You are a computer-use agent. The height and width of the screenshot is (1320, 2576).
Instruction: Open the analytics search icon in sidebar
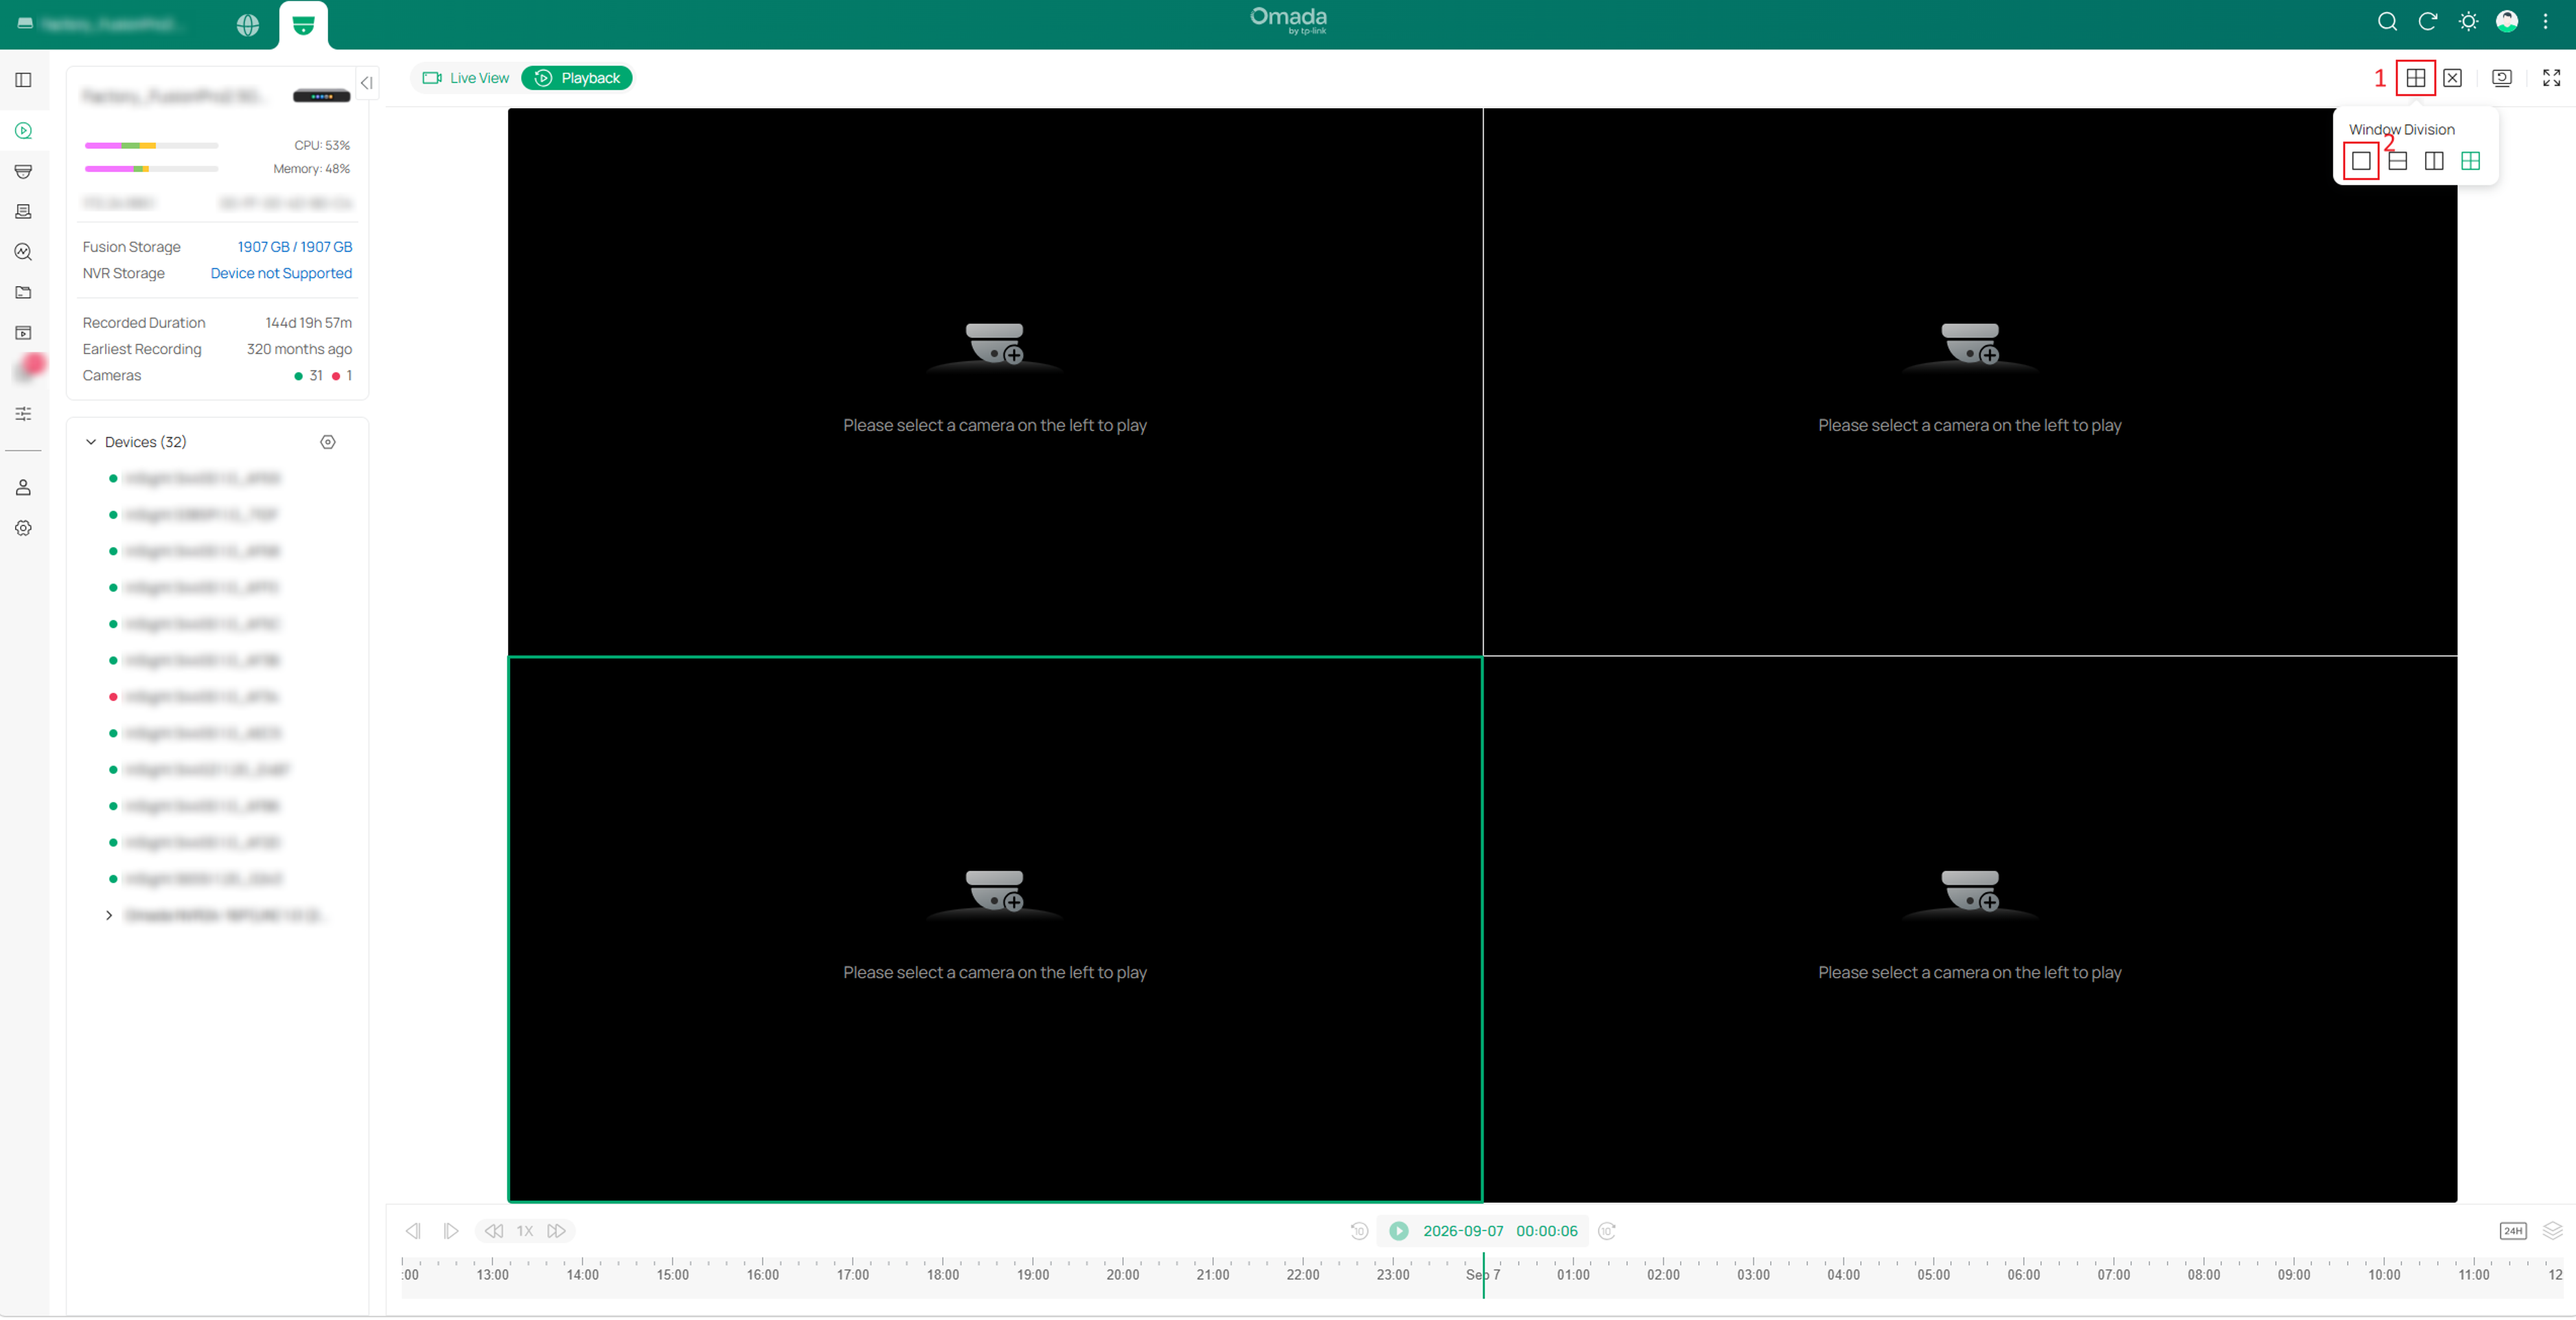(24, 252)
